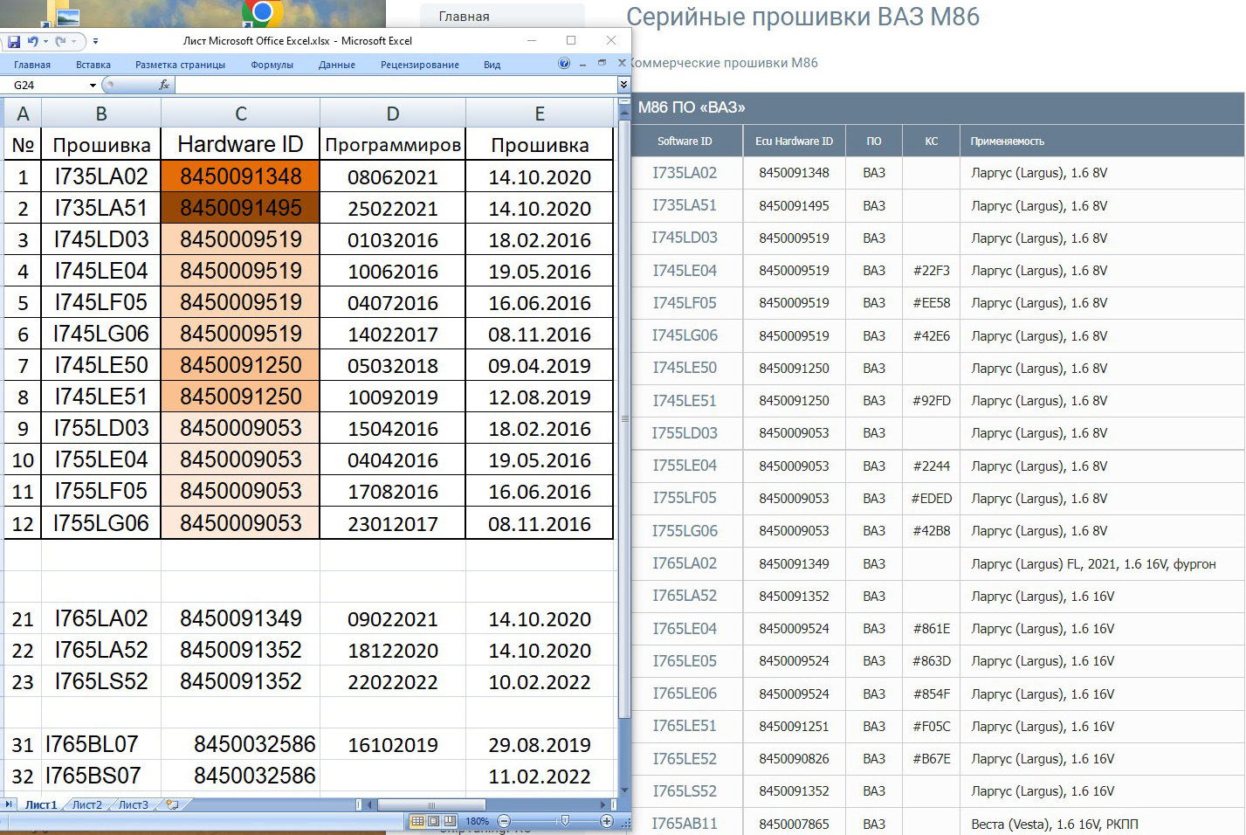This screenshot has width=1246, height=835.
Task: Click the Insert Worksheet icon
Action: coord(172,804)
